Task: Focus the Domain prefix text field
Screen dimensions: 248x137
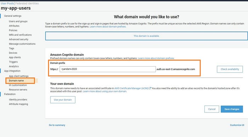Action: pos(108,69)
